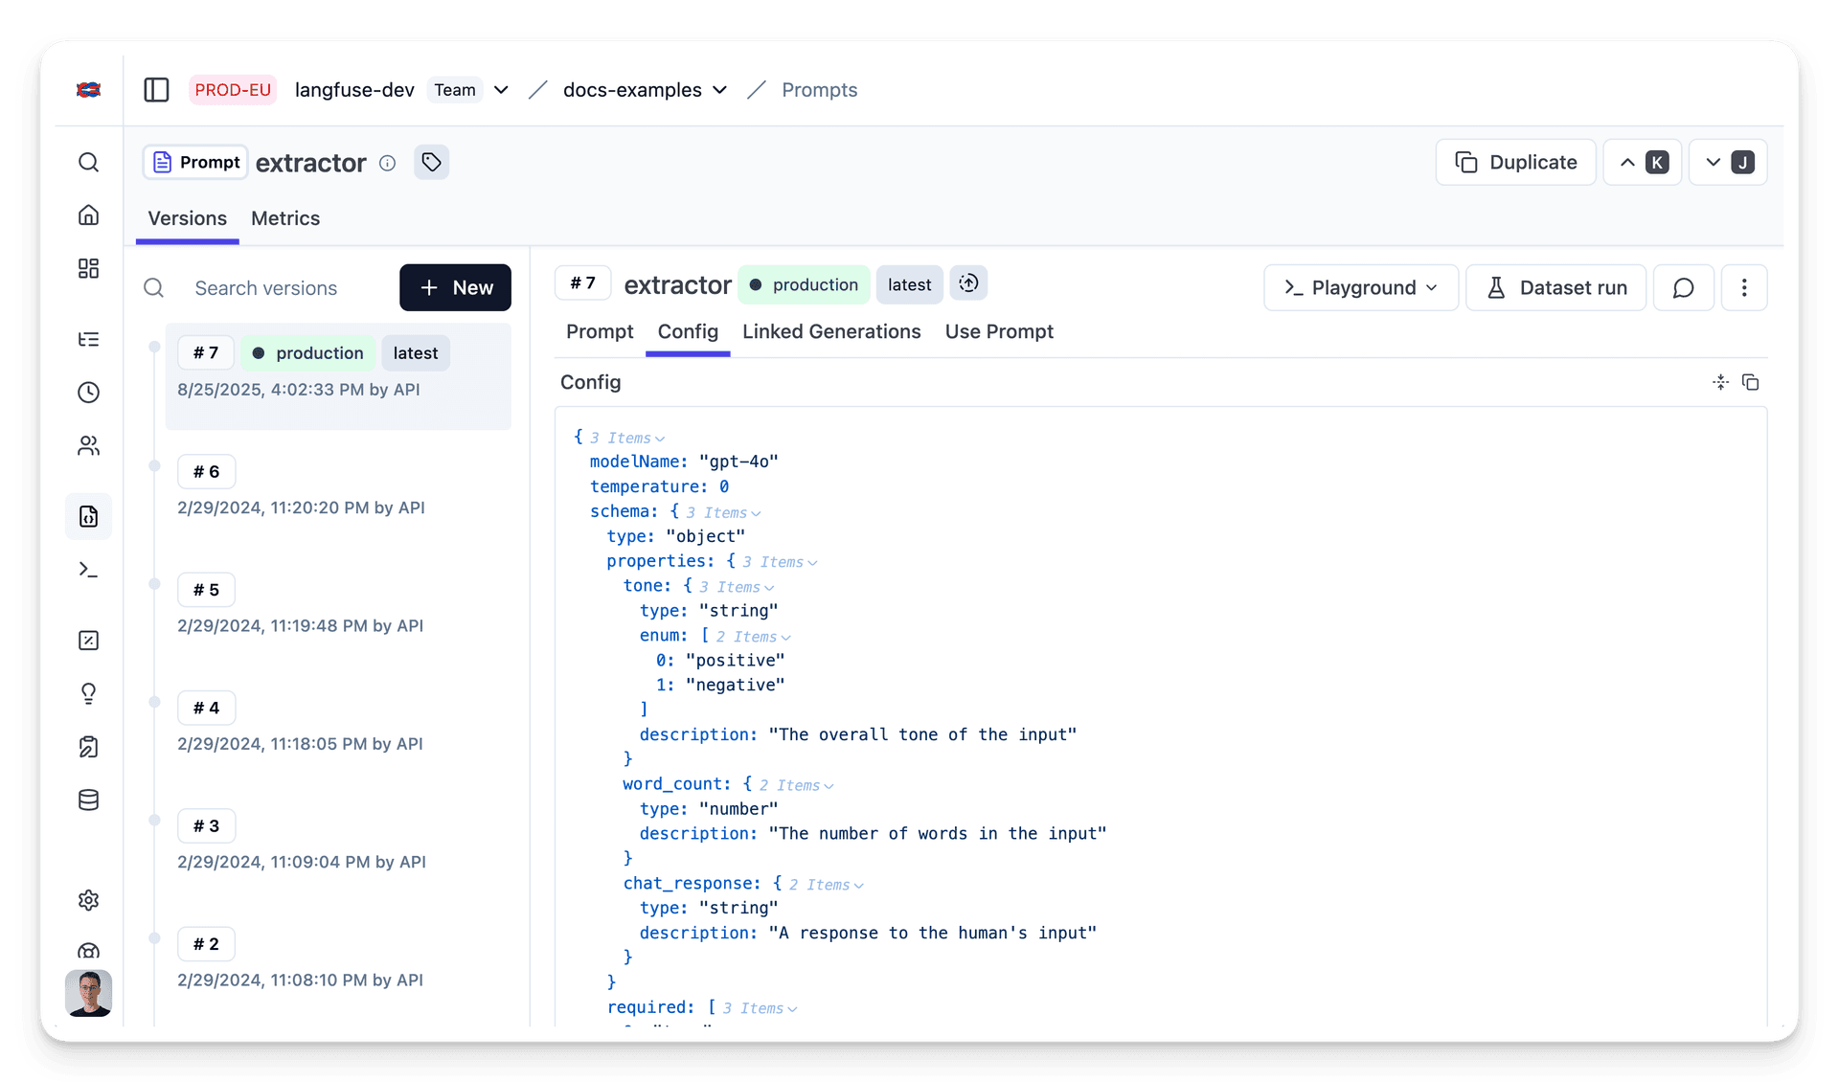Open the Playground dropdown button
This screenshot has height=1082, width=1839.
tap(1360, 287)
